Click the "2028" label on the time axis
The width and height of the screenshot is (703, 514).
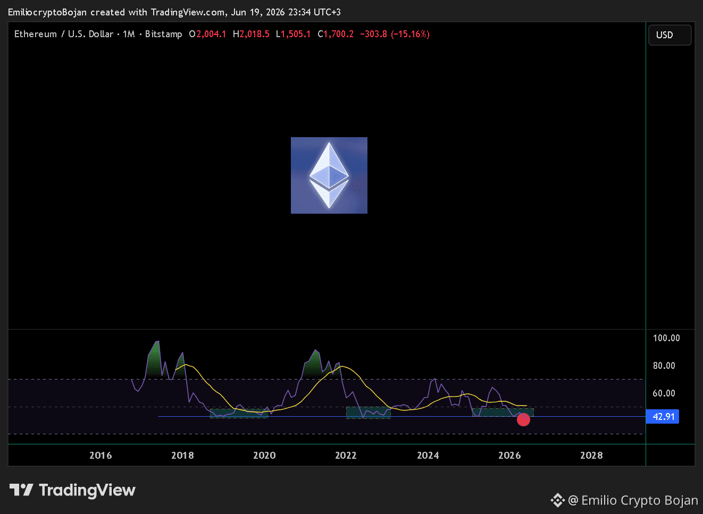point(591,456)
